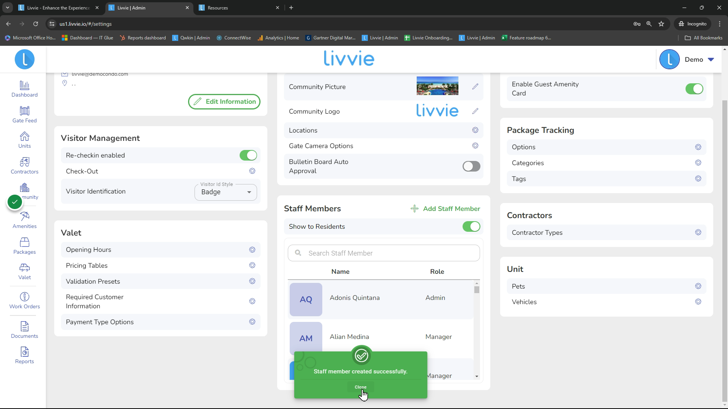Viewport: 728px width, 409px height.
Task: Open Package Tracking Tags gear
Action: click(x=698, y=179)
